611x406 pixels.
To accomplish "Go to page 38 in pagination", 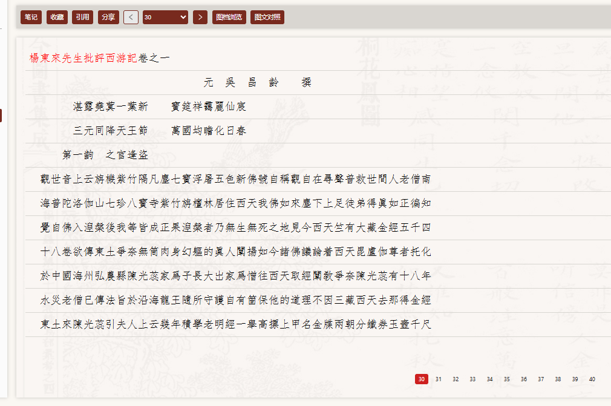I will (558, 379).
